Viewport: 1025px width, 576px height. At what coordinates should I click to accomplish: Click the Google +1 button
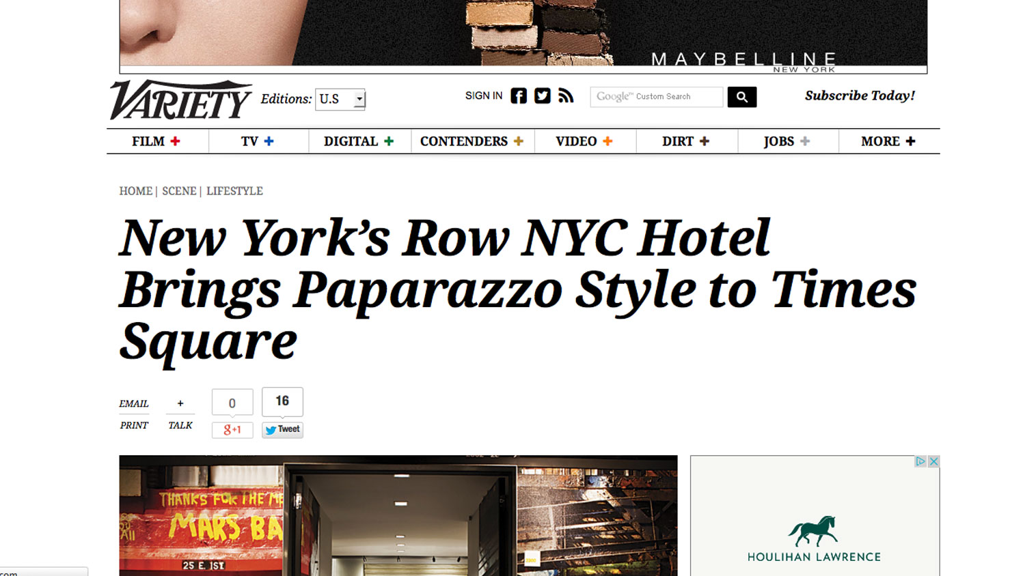click(x=232, y=430)
